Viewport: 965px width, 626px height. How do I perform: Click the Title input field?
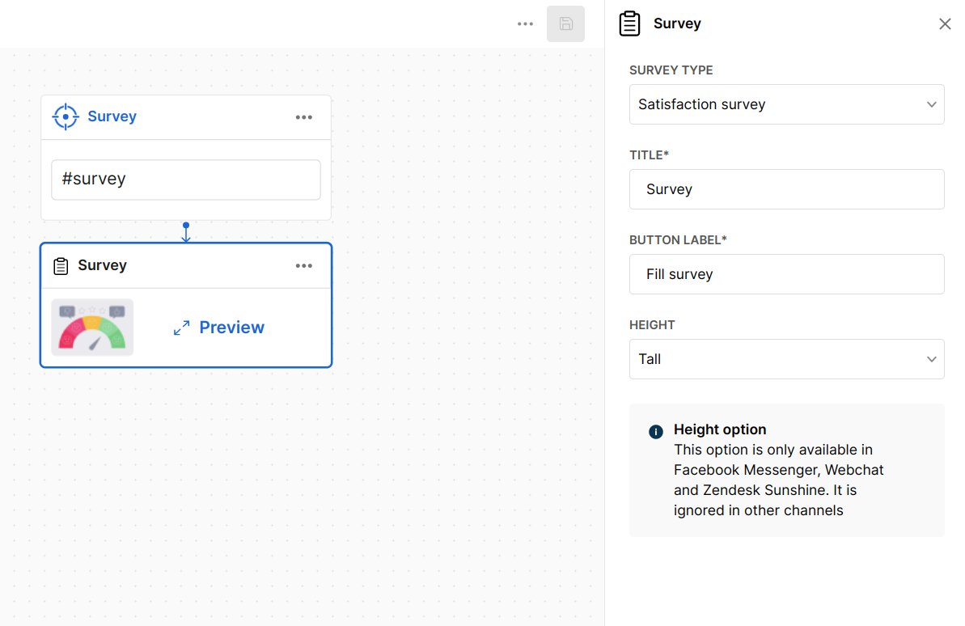(786, 189)
